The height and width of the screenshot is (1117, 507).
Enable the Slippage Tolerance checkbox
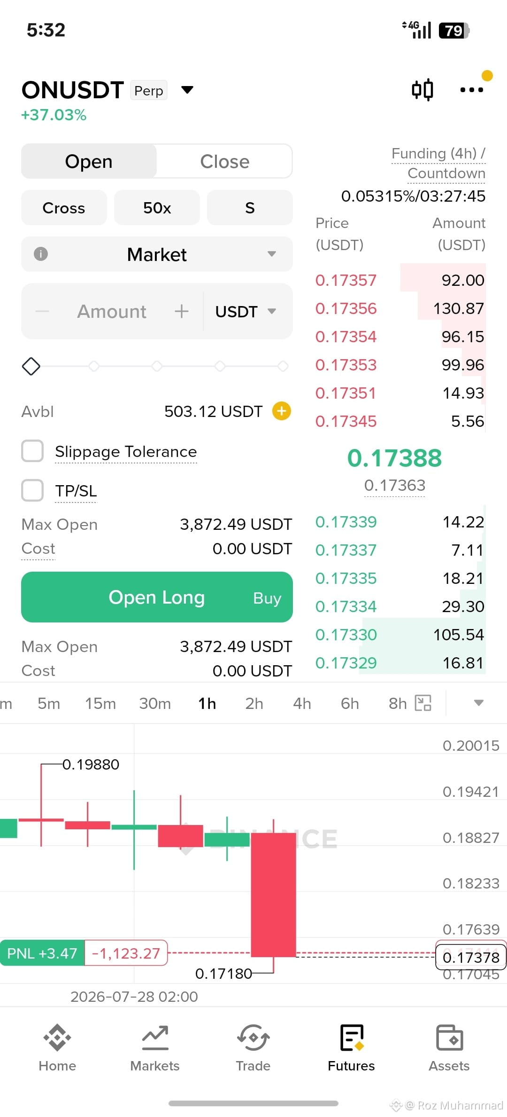pos(32,451)
